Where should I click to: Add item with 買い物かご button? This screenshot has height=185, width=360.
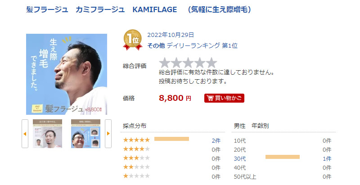224,98
